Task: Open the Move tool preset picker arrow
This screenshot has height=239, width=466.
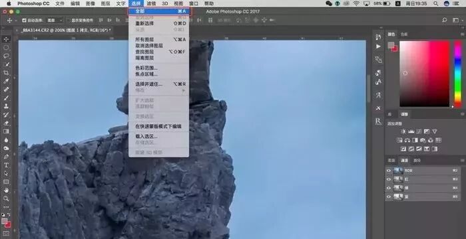Action: [x=16, y=21]
